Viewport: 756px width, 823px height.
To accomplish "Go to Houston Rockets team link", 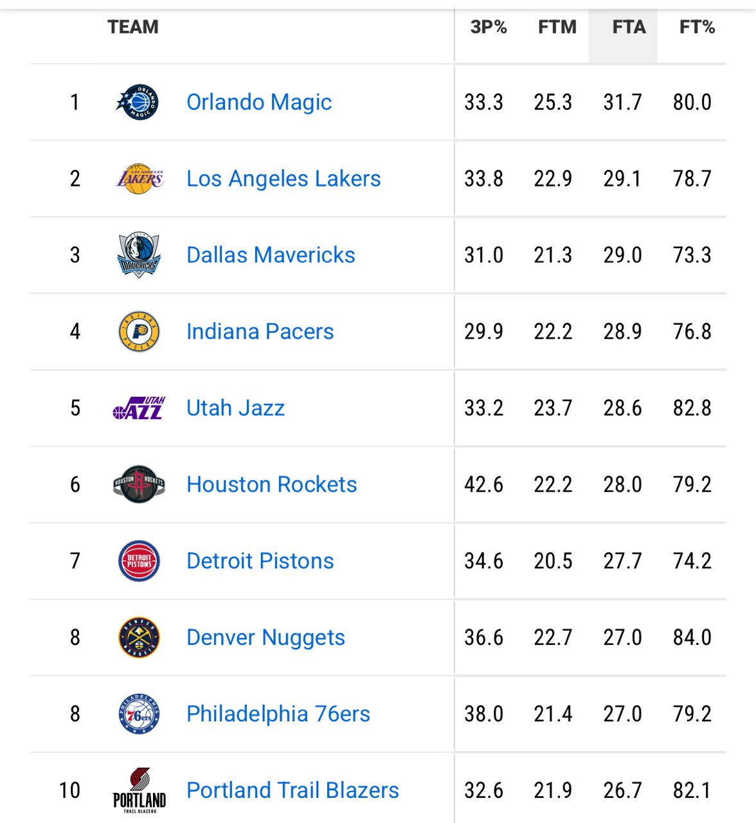I will [271, 484].
